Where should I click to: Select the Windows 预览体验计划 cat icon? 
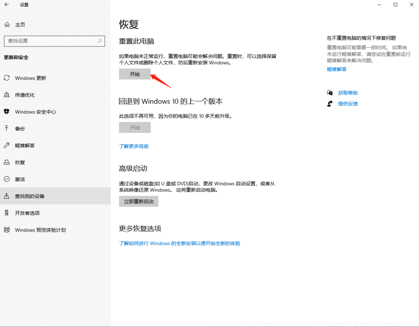[x=7, y=230]
